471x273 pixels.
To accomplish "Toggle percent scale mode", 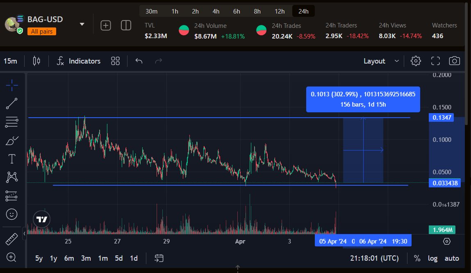I will (x=417, y=258).
